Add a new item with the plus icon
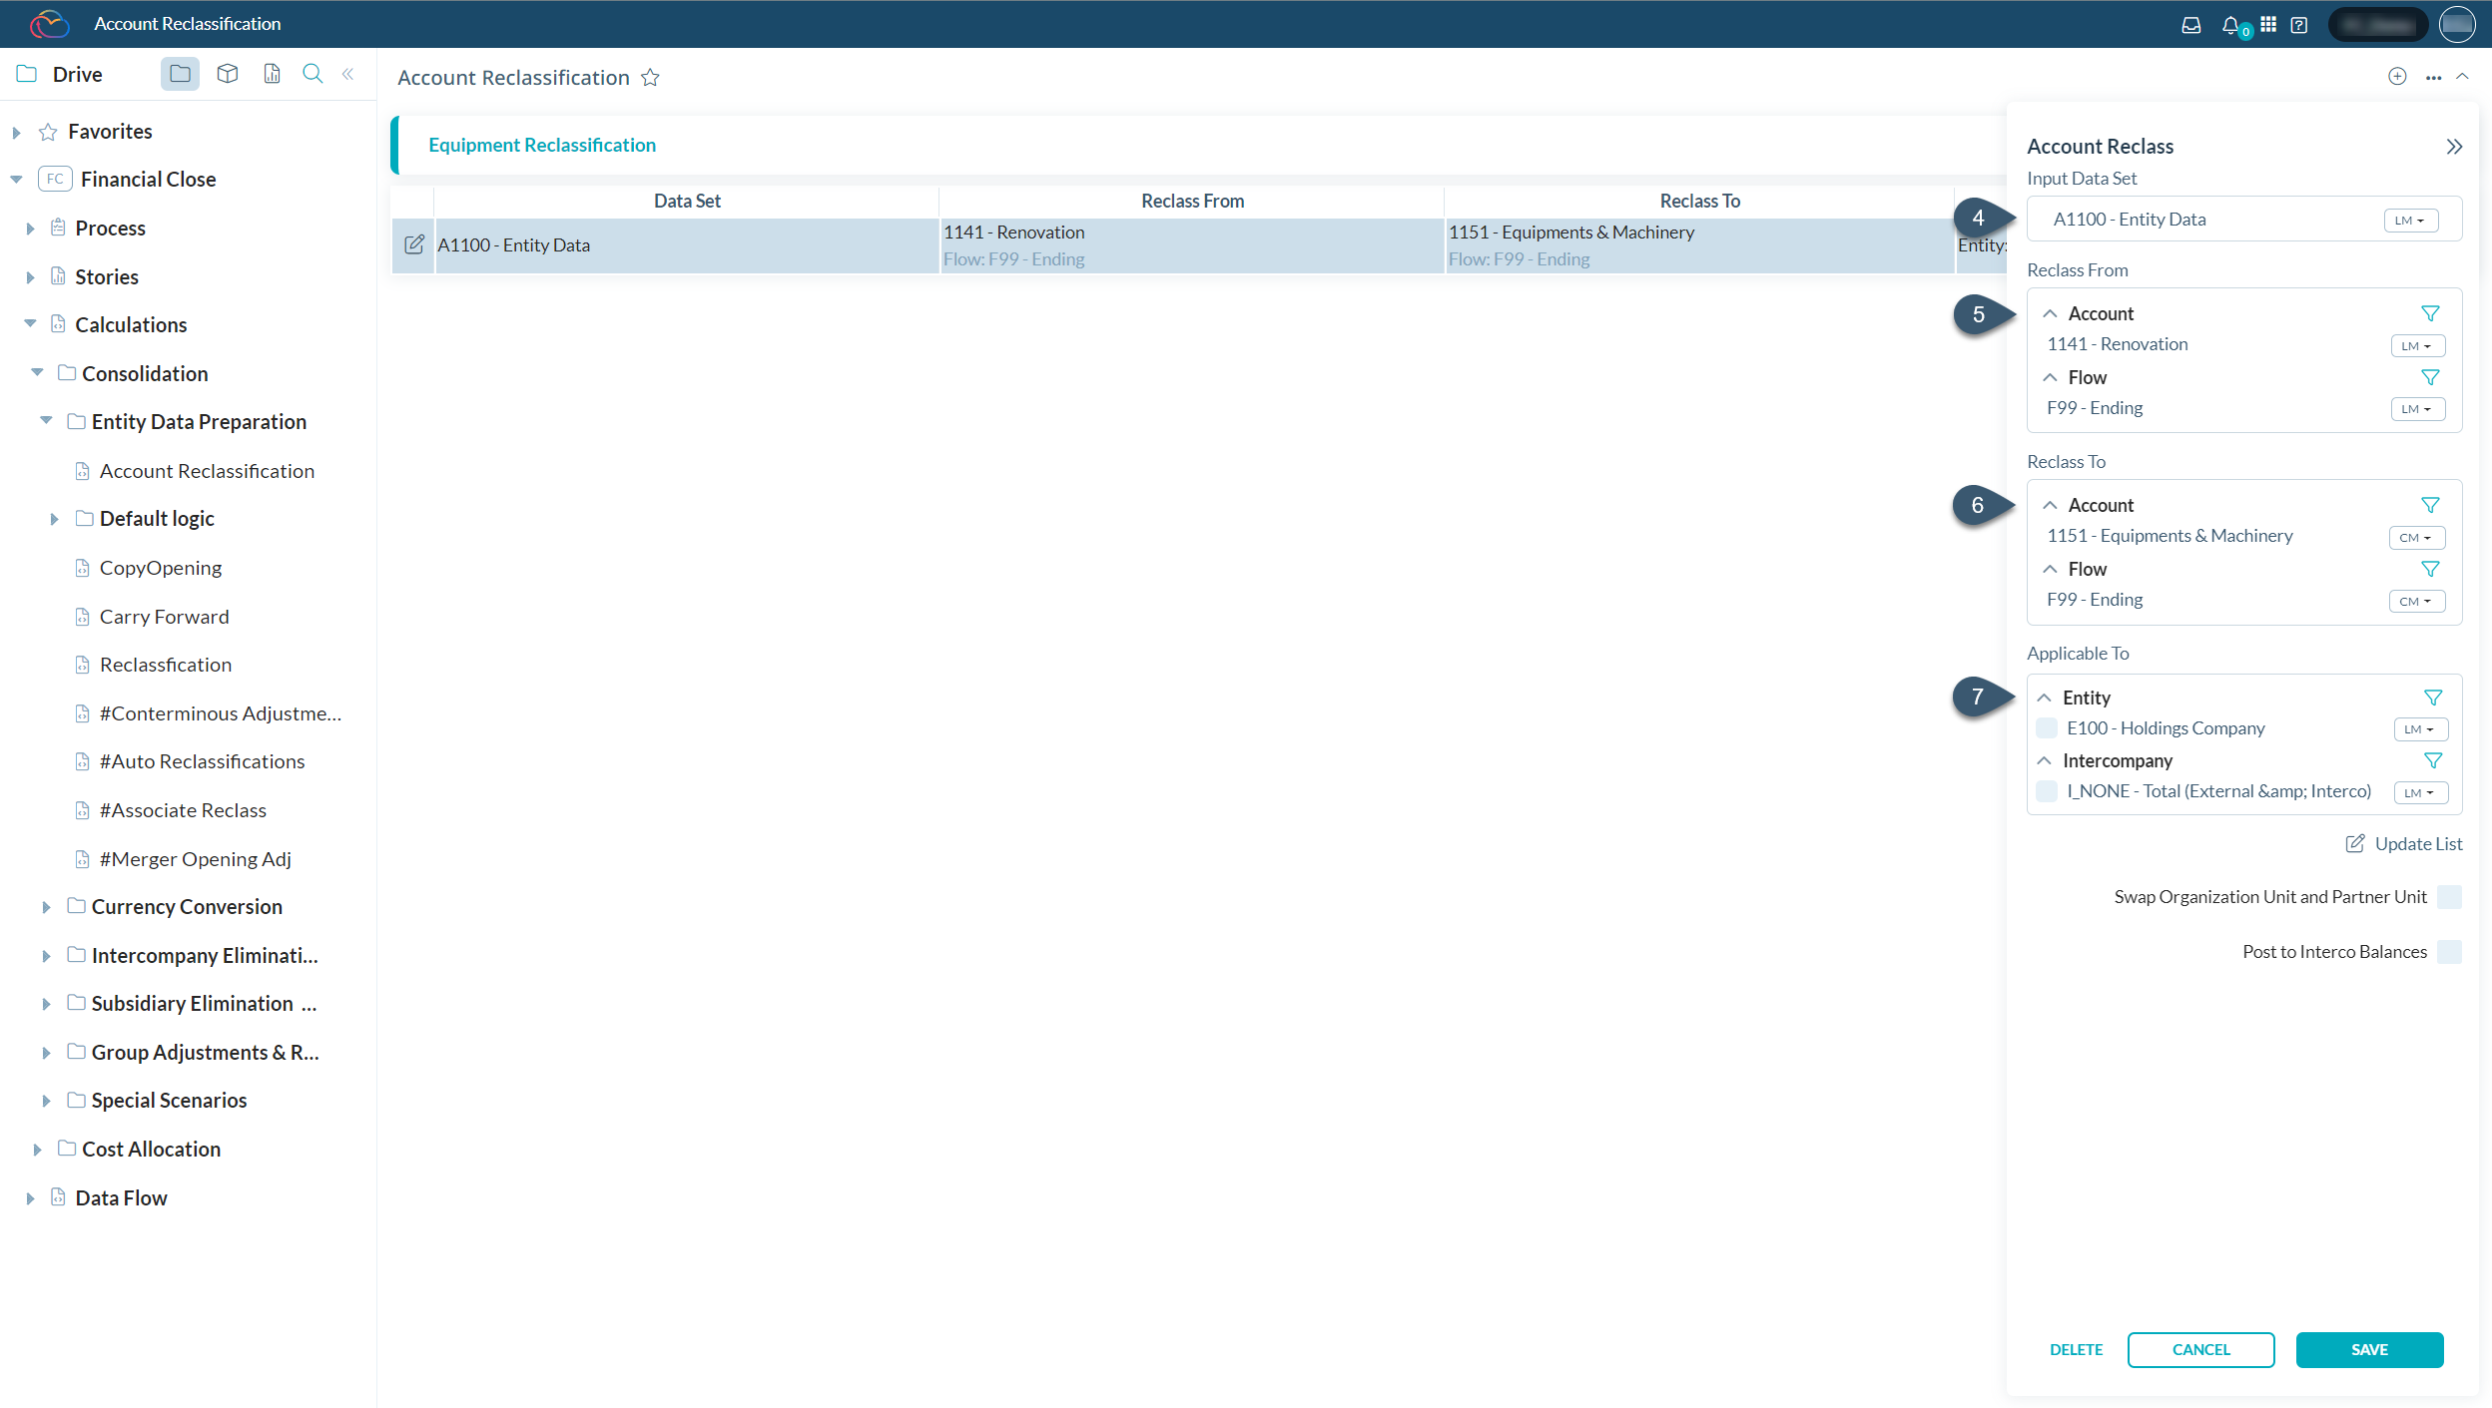Image resolution: width=2492 pixels, height=1408 pixels. click(x=2397, y=76)
